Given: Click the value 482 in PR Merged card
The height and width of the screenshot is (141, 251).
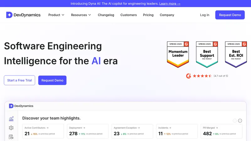Looking at the screenshot, I should 207,133.
